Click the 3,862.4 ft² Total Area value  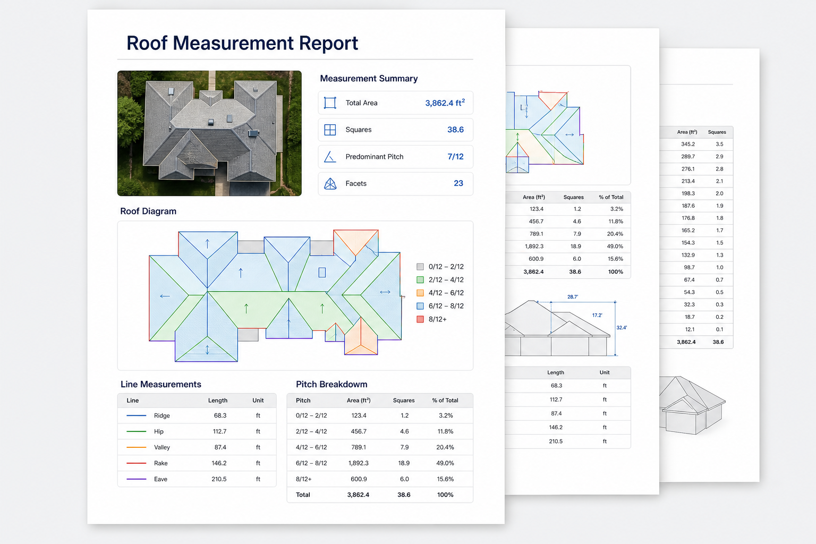pos(445,103)
